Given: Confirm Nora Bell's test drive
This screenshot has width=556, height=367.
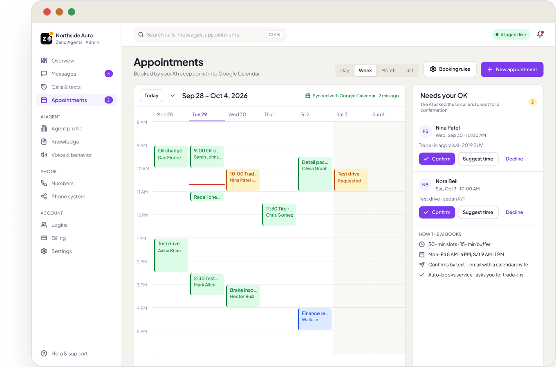Looking at the screenshot, I should click(437, 212).
